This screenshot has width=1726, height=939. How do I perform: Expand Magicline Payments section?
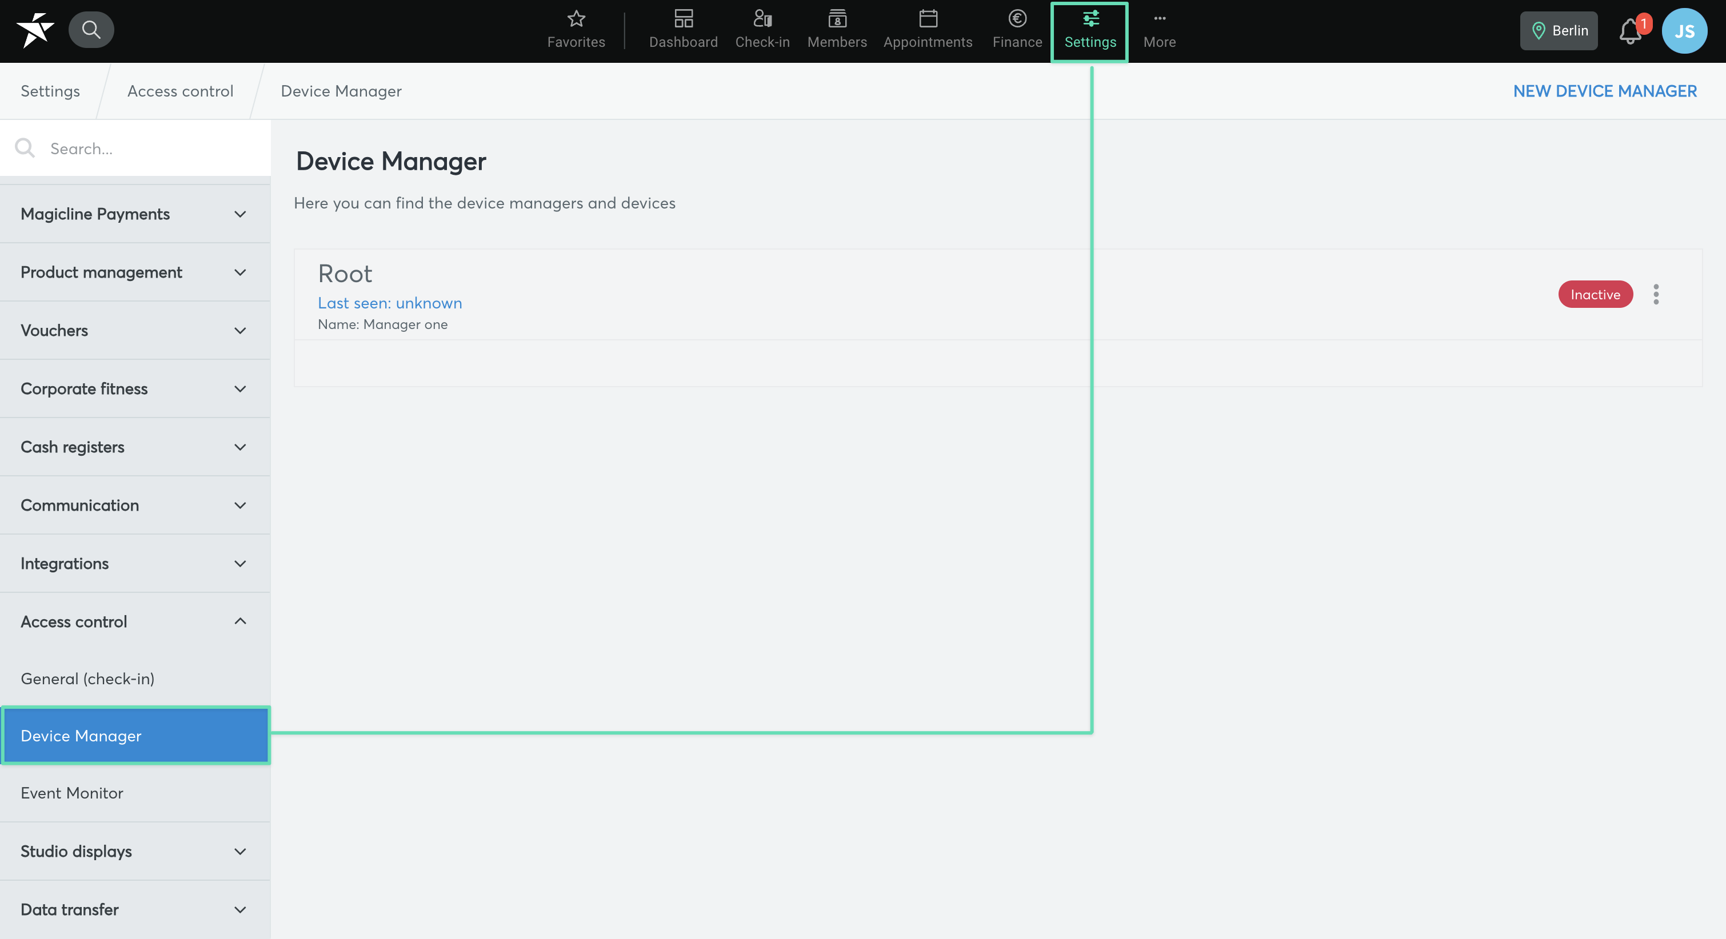pos(135,214)
